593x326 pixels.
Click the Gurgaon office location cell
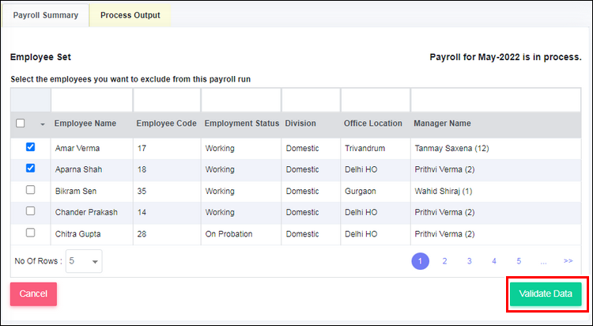pyautogui.click(x=376, y=191)
